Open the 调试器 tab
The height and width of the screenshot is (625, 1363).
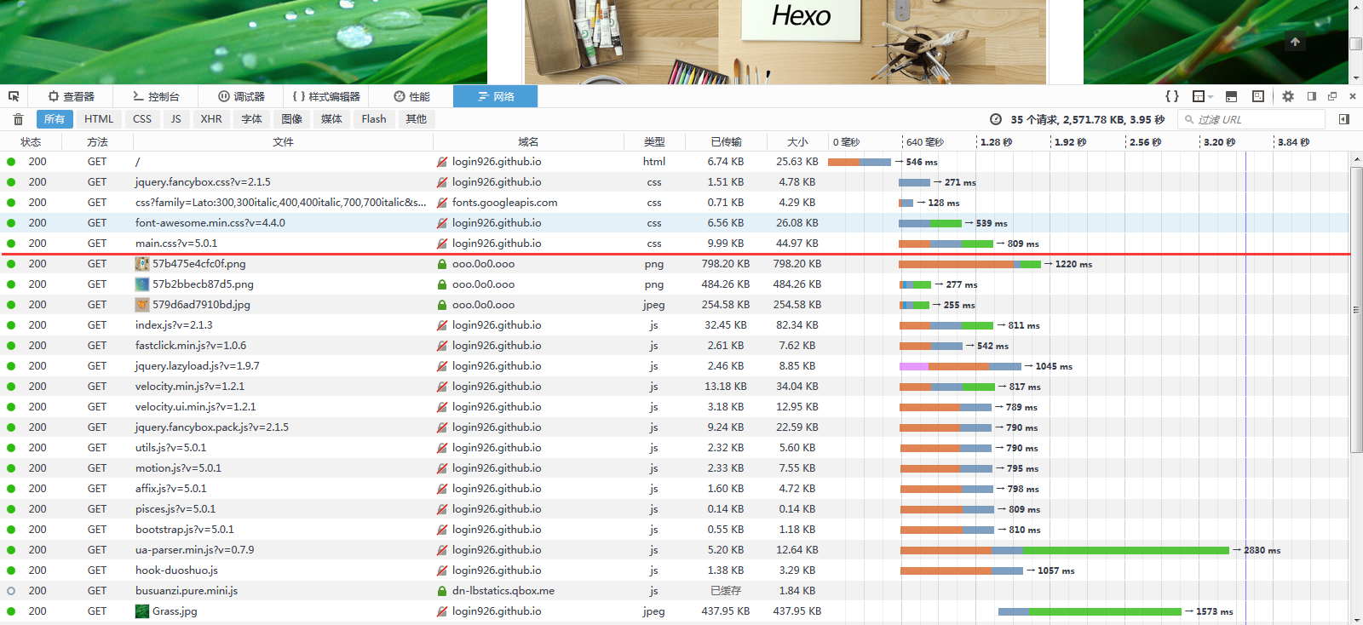[241, 96]
